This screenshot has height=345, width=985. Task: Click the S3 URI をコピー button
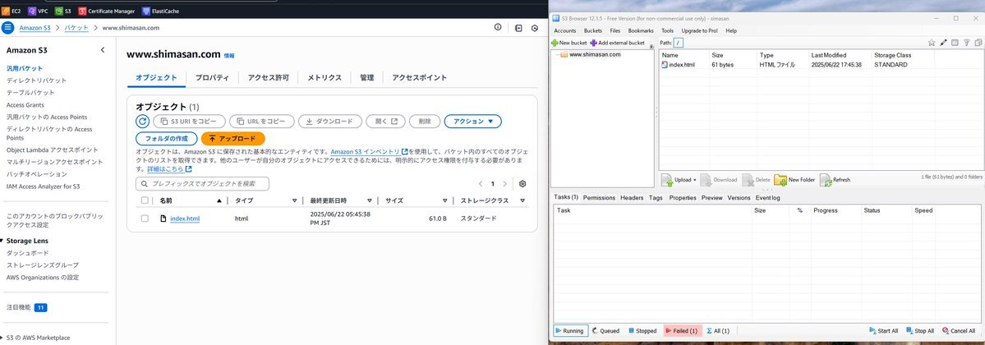189,122
